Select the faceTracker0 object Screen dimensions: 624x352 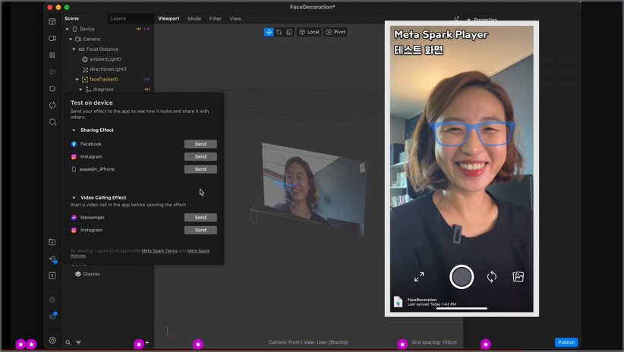pyautogui.click(x=103, y=79)
